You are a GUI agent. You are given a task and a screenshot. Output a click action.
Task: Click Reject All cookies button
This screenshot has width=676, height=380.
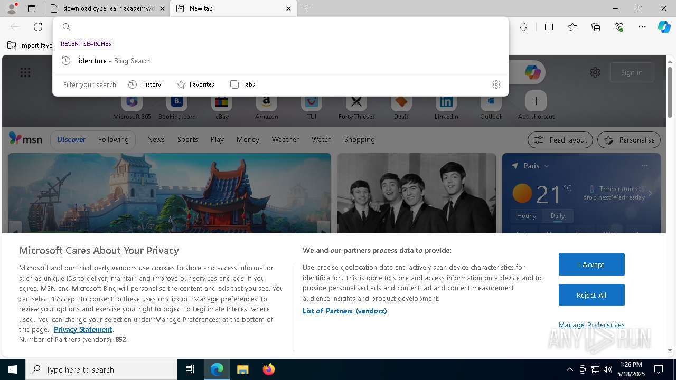591,295
